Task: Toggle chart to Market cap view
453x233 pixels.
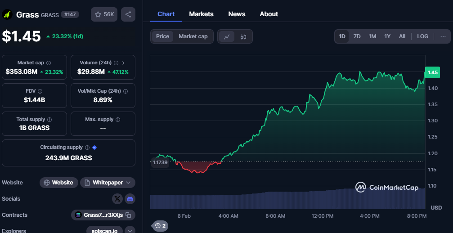Action: (x=193, y=36)
